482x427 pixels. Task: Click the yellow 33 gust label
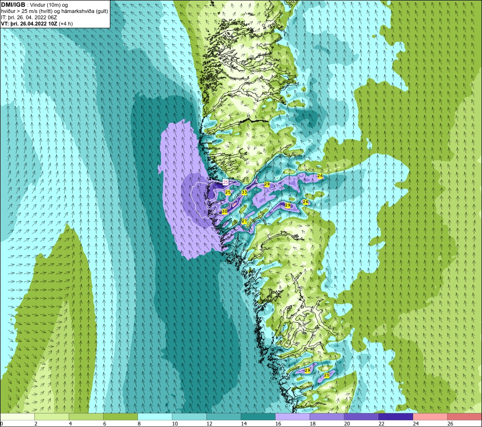244,193
